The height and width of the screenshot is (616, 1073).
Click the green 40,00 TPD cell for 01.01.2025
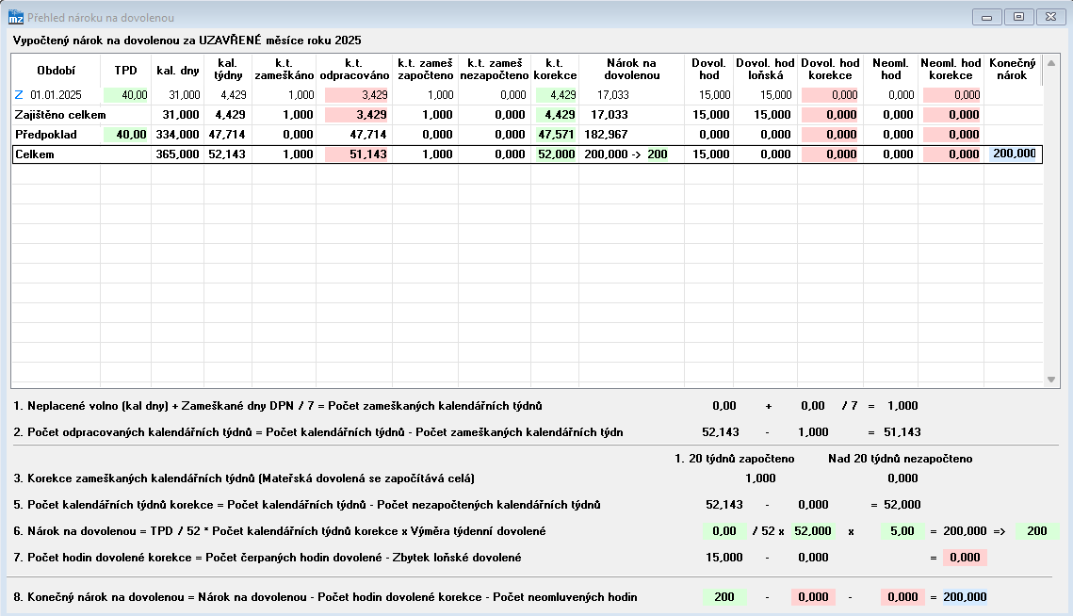pyautogui.click(x=125, y=95)
